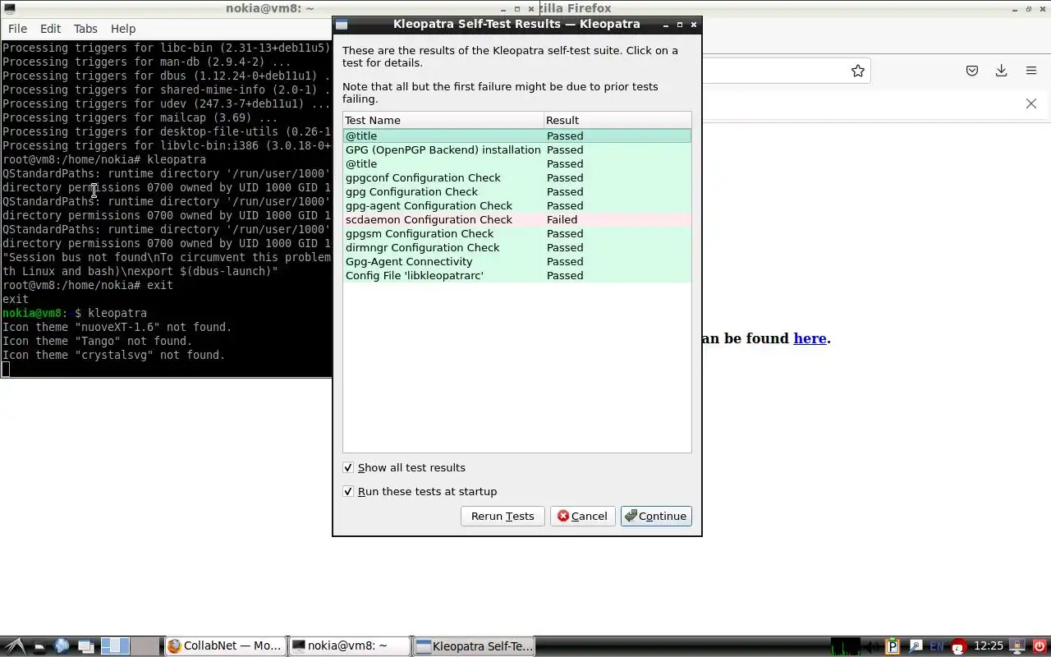The height and width of the screenshot is (657, 1051).
Task: Open the terminal Help menu
Action: point(122,28)
